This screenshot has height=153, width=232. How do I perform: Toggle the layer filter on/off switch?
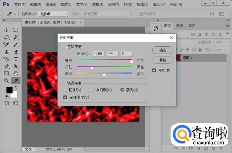(x=228, y=34)
